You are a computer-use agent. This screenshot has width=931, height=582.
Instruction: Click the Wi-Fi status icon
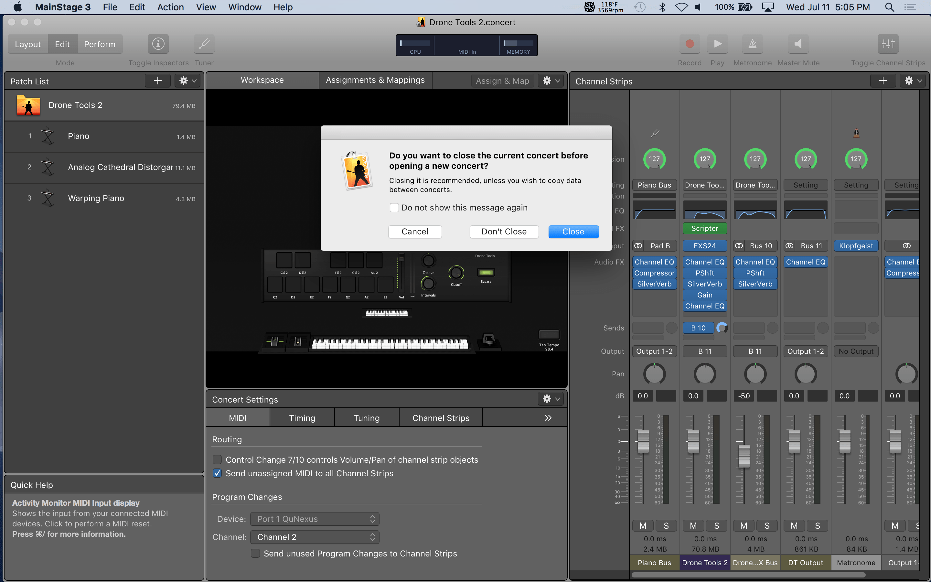[681, 7]
